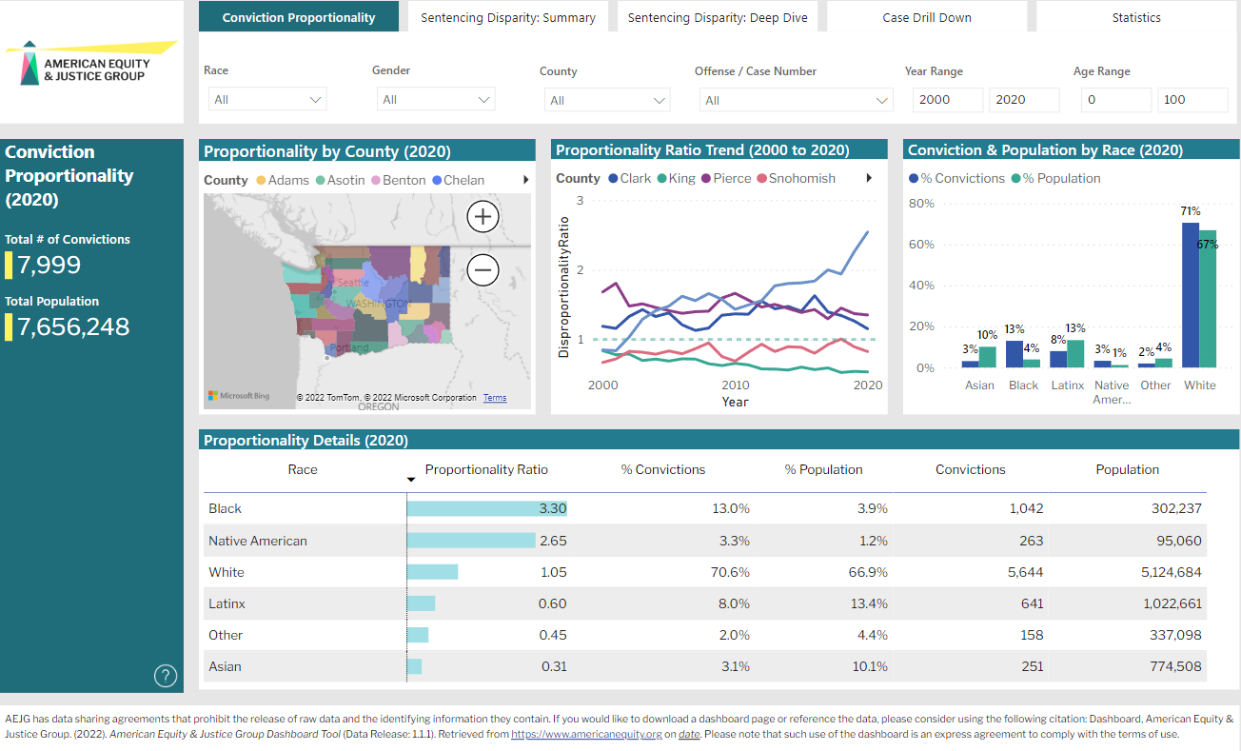Select the Latinx row label
The width and height of the screenshot is (1241, 751).
pyautogui.click(x=227, y=603)
